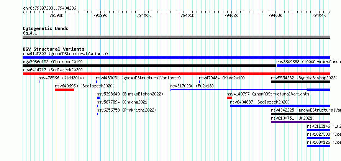
Task: Select the red nsv6414717 variant bar
Action: [176, 74]
